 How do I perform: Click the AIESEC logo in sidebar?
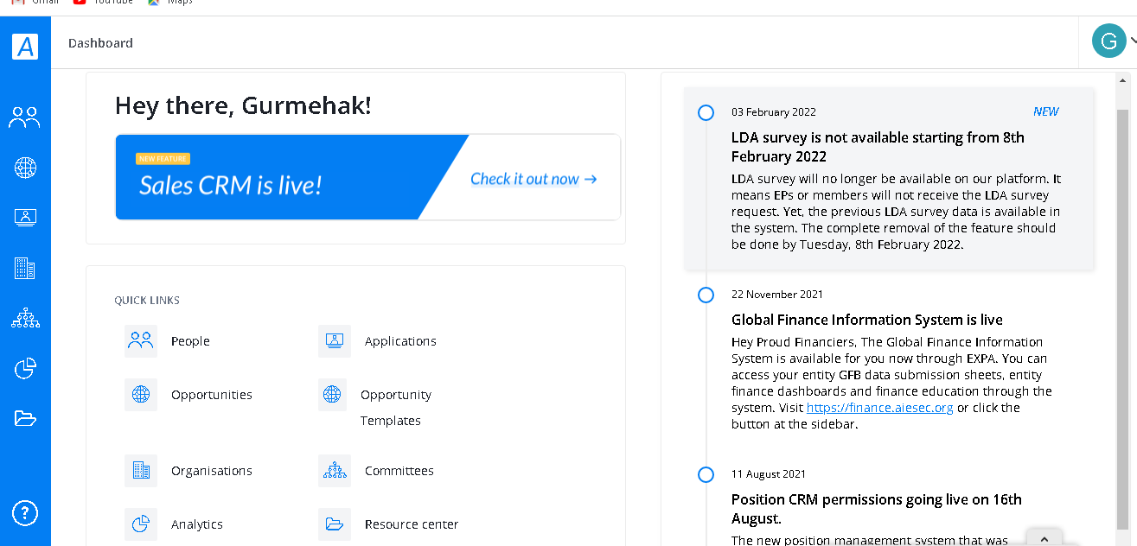[x=25, y=46]
